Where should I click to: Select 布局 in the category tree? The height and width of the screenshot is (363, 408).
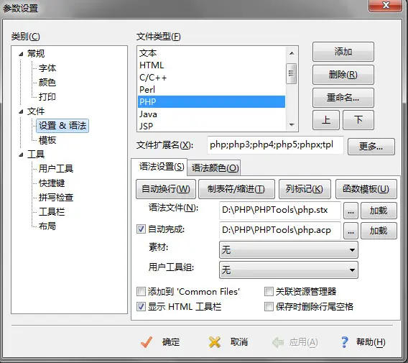tap(47, 226)
